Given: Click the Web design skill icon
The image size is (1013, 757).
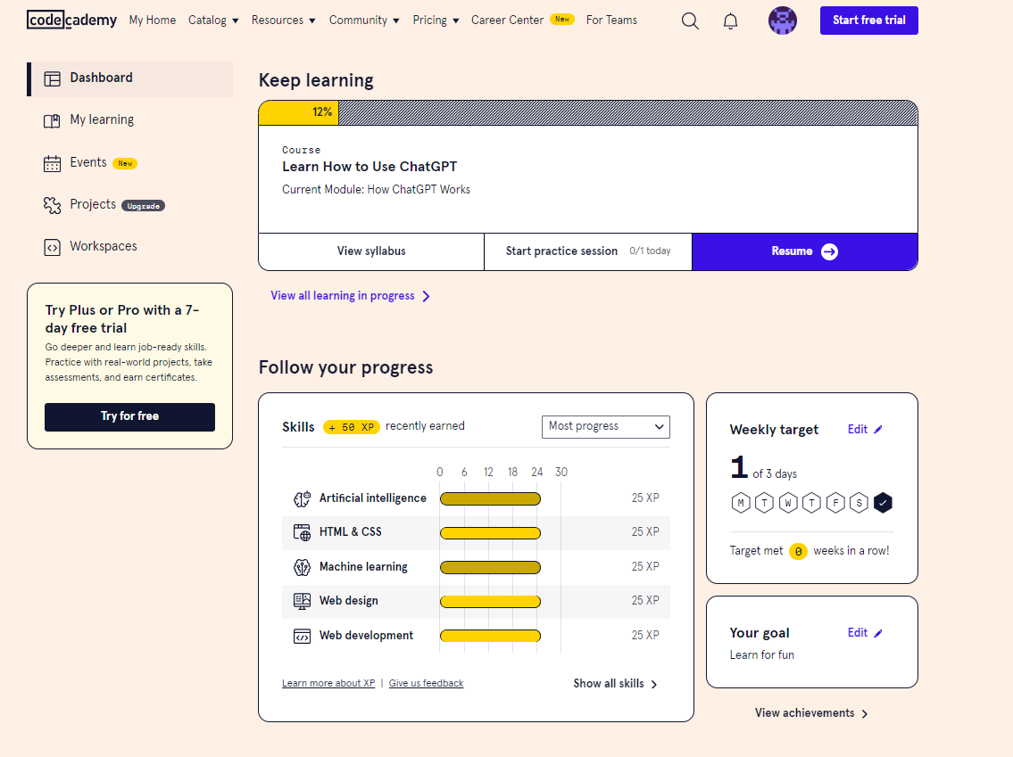Looking at the screenshot, I should pos(302,602).
